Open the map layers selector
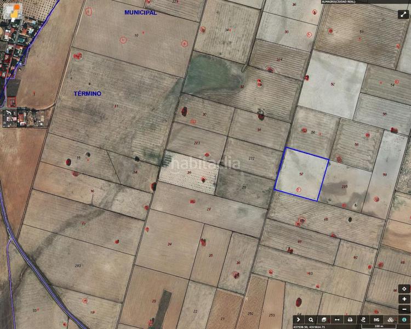Viewport: 411px width, 329px height. click(x=391, y=319)
